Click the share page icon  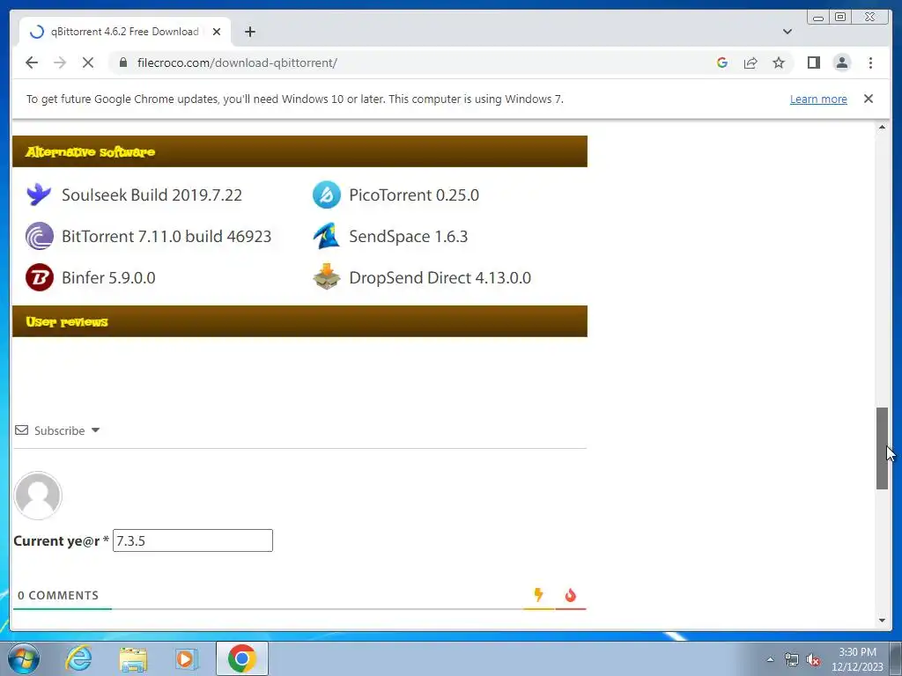click(750, 62)
